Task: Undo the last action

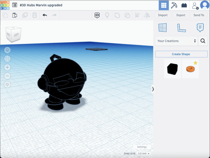Action: [45, 15]
